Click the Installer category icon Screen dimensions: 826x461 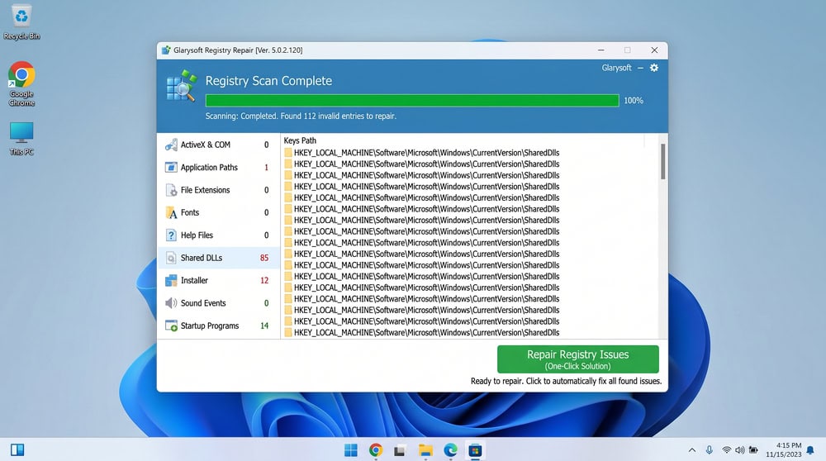[x=171, y=281]
